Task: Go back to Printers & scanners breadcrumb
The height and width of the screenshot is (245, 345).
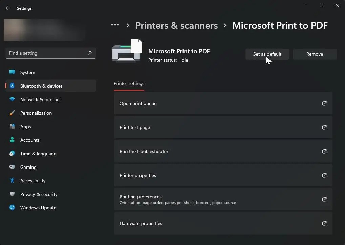Action: coord(176,25)
